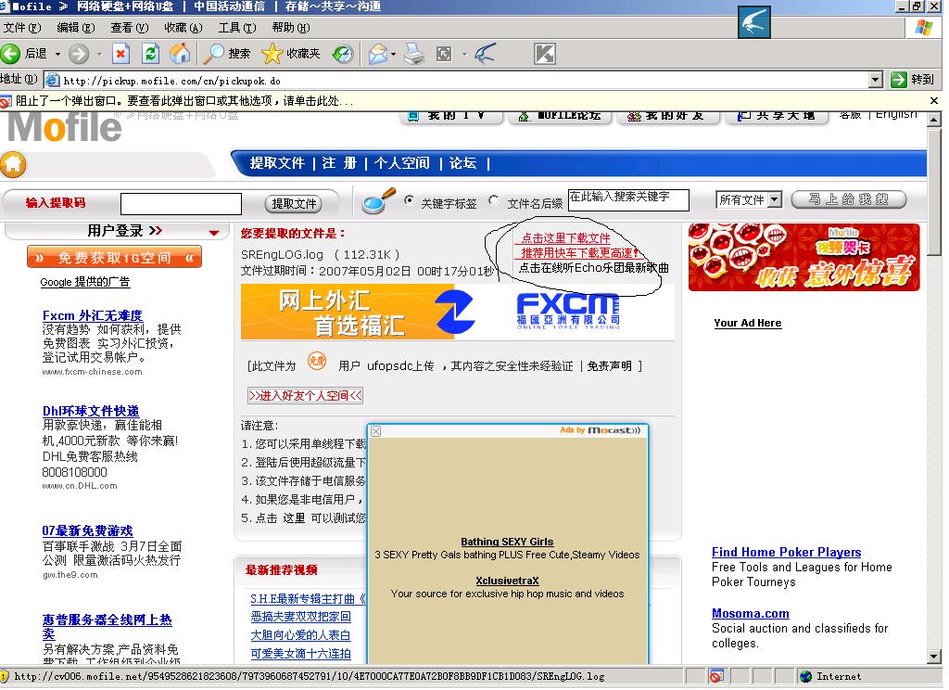Click the 输入提取码 input field
Image resolution: width=949 pixels, height=690 pixels.
click(181, 204)
